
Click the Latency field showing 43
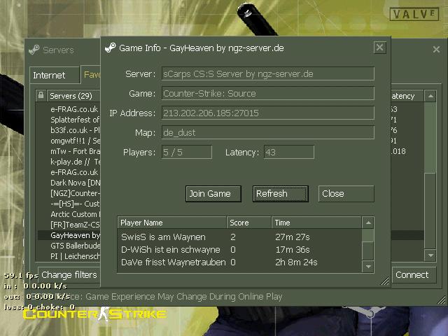[289, 152]
